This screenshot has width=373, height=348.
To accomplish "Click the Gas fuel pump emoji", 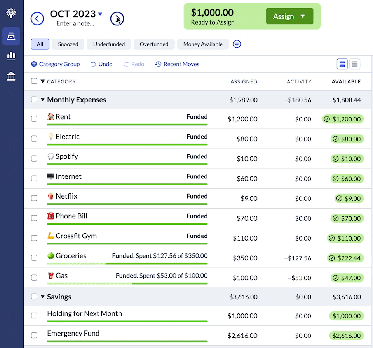I will [51, 276].
